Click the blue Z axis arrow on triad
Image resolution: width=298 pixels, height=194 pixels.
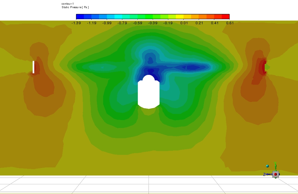click(x=268, y=174)
